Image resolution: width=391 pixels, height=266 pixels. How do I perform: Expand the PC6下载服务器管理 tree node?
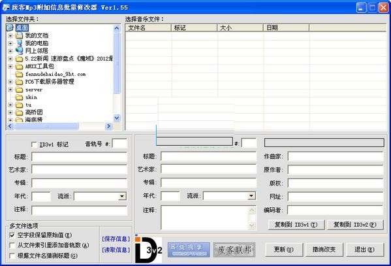(10, 82)
